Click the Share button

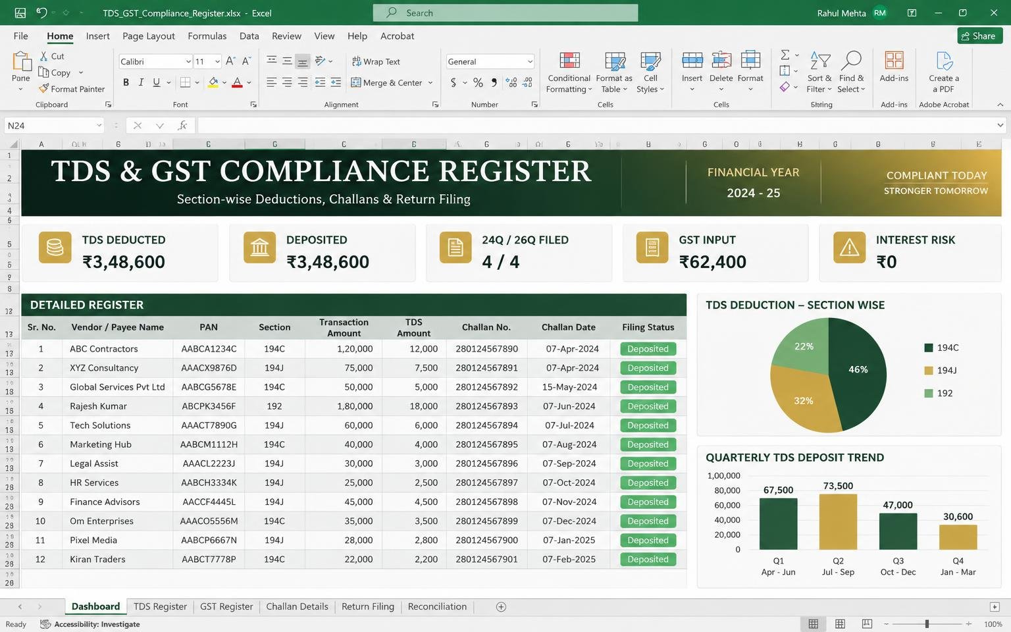click(x=979, y=36)
